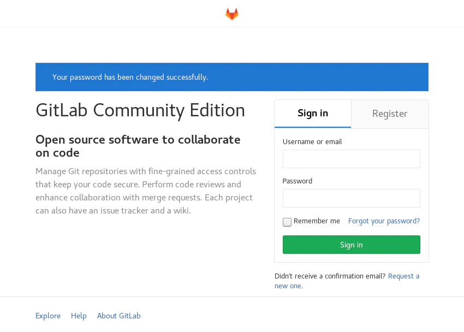
Task: Click the Manage Git repositories description paragraph
Action: coord(145,191)
